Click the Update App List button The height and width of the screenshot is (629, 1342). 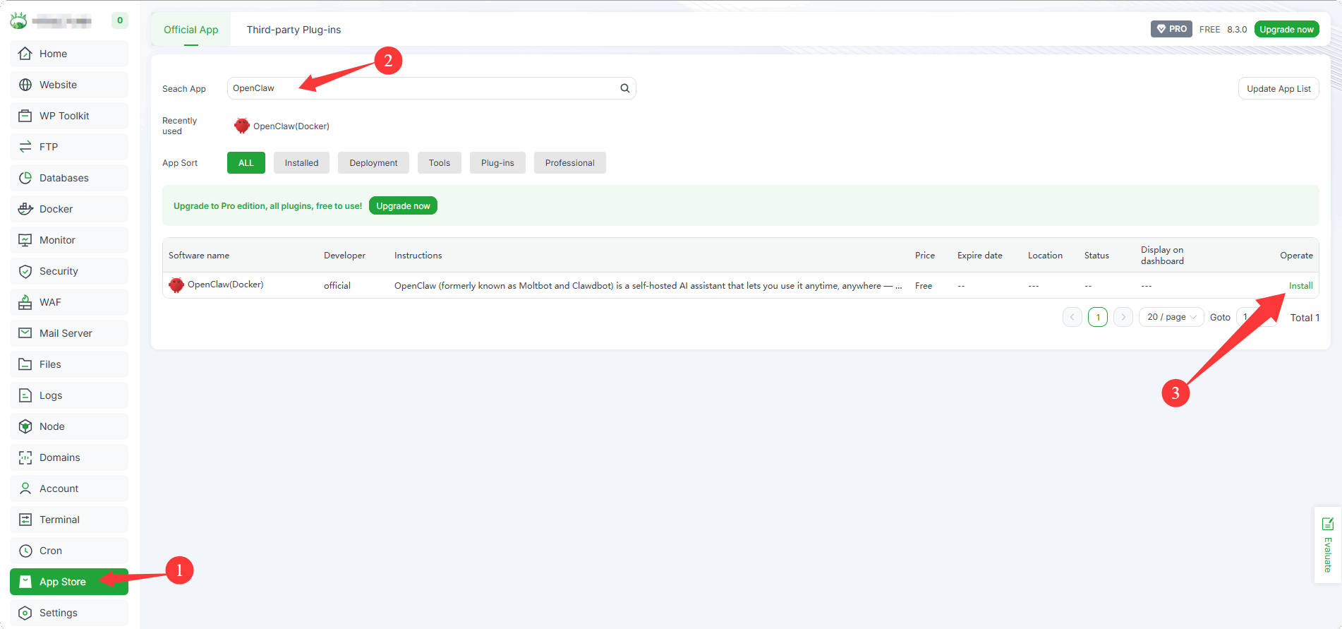coord(1278,88)
